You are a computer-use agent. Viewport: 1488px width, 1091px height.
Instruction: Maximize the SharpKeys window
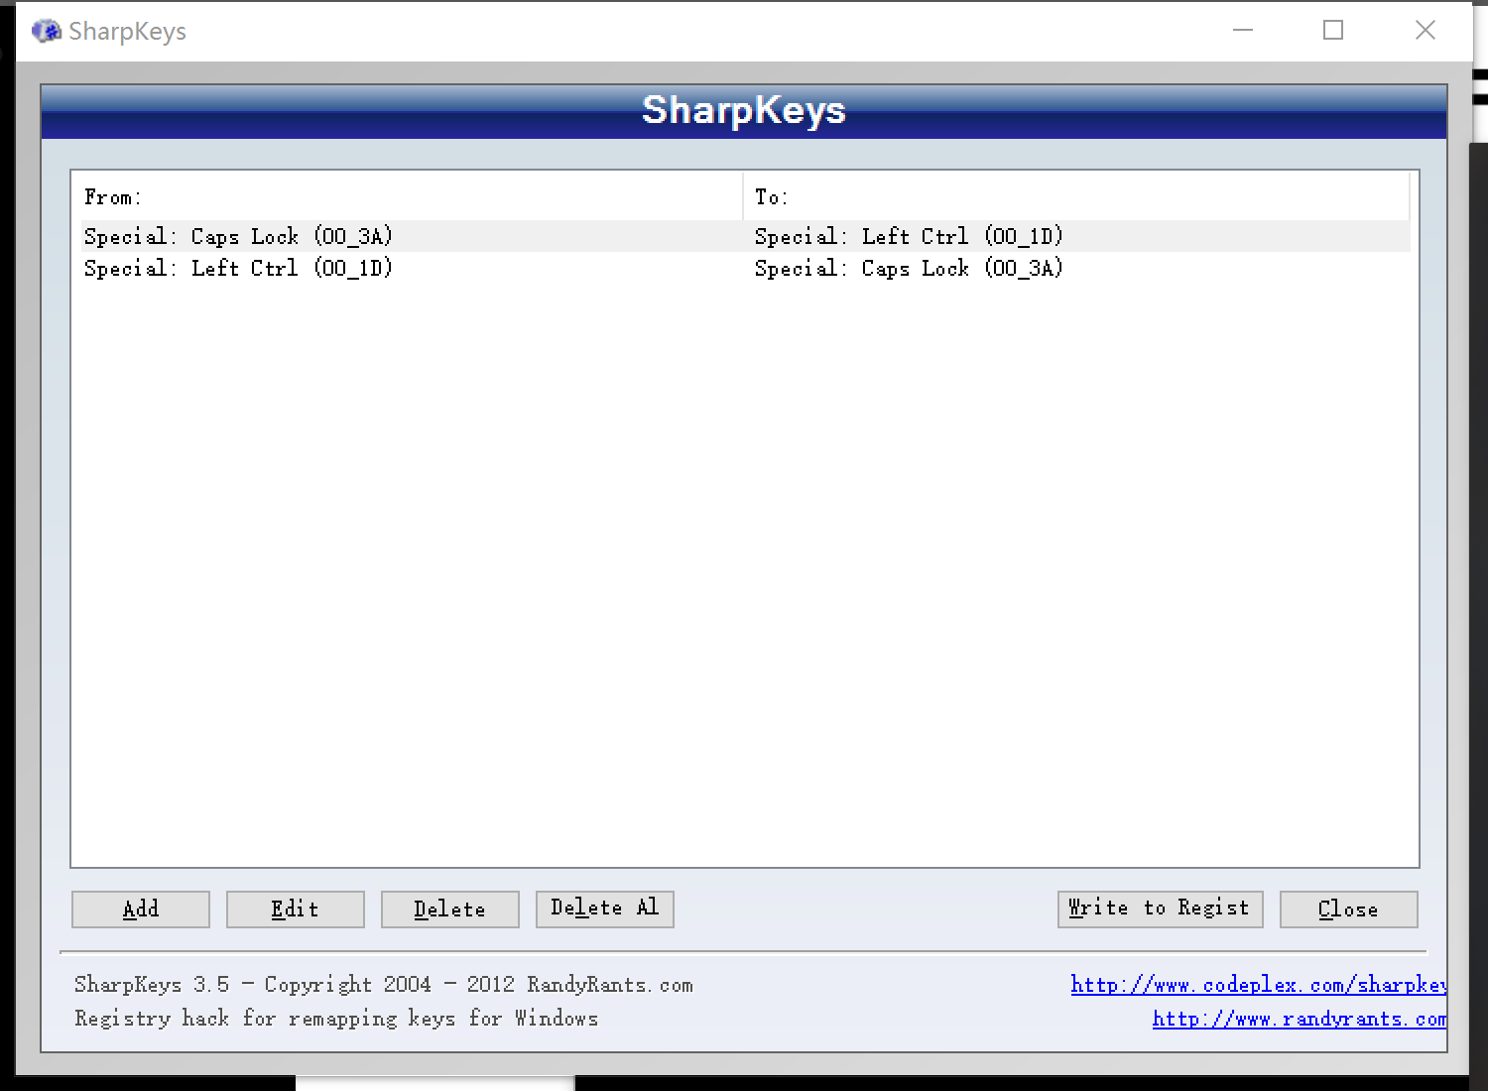pyautogui.click(x=1332, y=30)
